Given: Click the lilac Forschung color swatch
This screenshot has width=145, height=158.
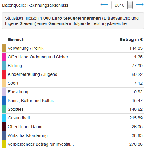Looking at the screenshot, I should pos(4,92).
